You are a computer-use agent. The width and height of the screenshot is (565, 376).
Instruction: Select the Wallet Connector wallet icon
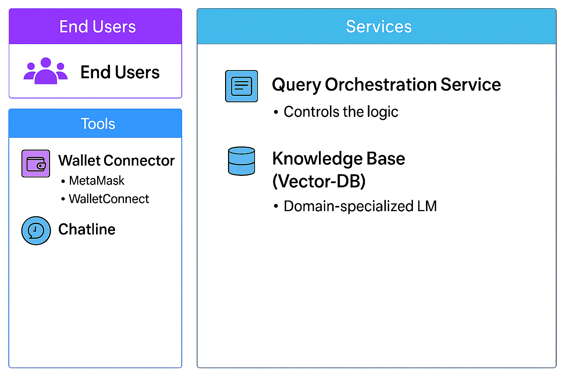tap(36, 163)
